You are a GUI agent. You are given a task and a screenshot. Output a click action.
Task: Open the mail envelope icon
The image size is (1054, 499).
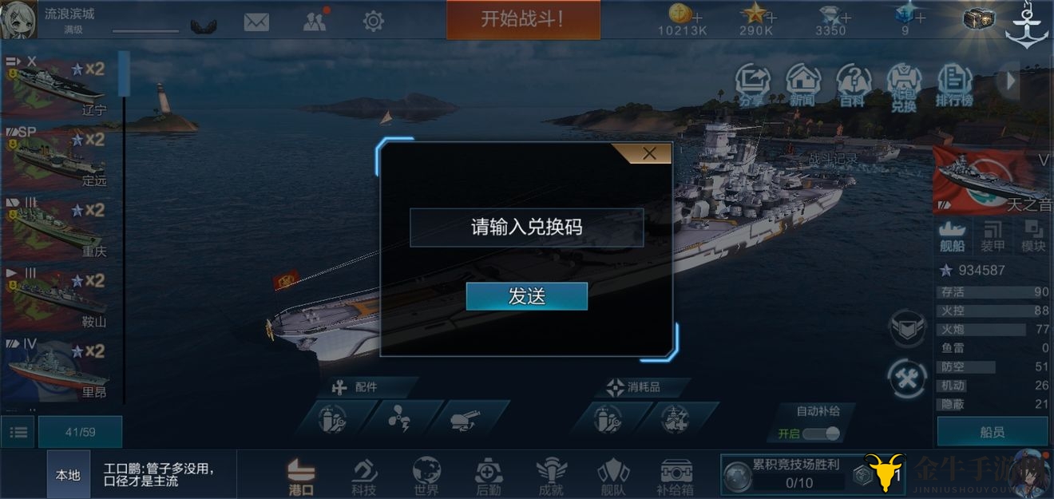click(x=256, y=22)
